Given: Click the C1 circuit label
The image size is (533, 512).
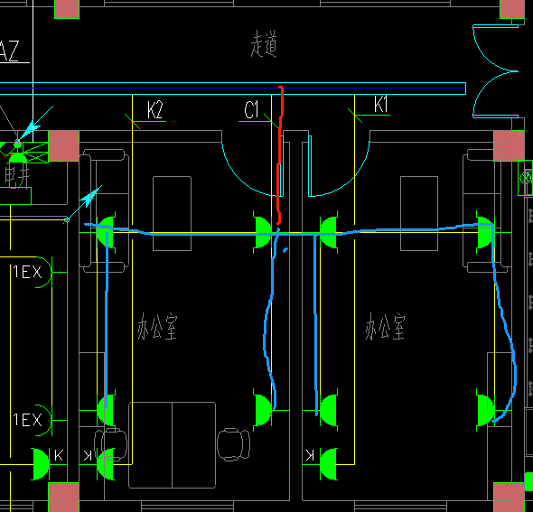Looking at the screenshot, I should (x=251, y=110).
